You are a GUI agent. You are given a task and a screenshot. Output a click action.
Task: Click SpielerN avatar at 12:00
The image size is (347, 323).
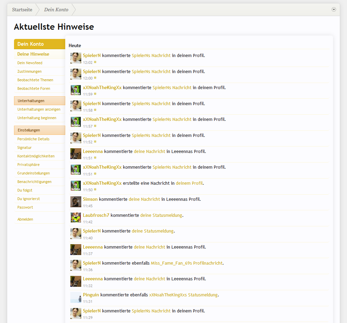76,74
